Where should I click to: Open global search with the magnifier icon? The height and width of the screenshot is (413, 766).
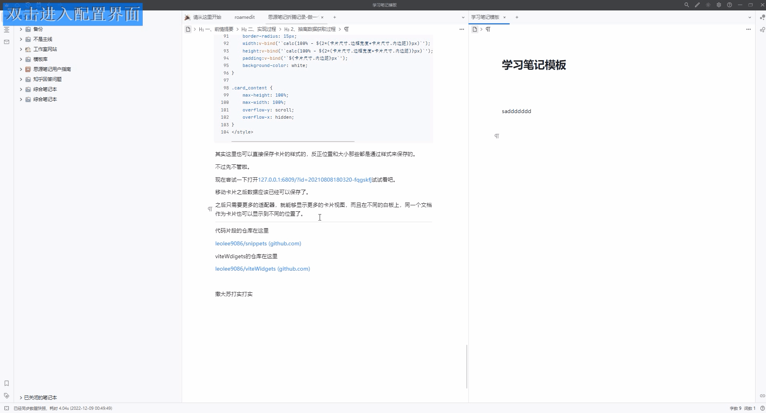[687, 5]
